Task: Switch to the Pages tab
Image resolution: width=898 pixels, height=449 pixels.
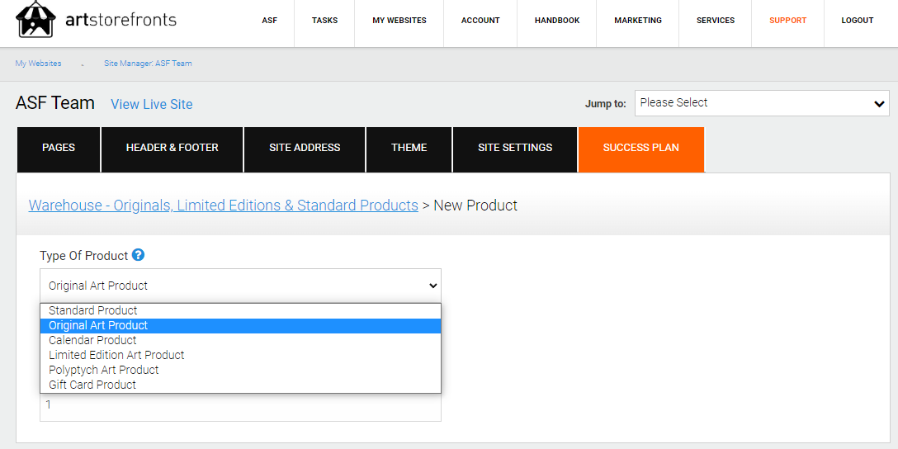Action: pos(59,149)
